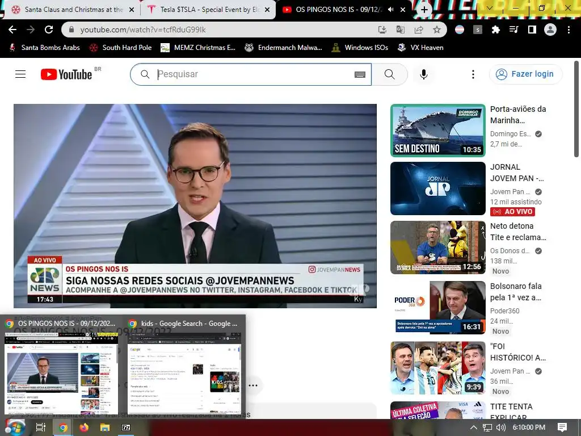Screen dimensions: 581x436
Task: Search by voice with the microphone
Action: [x=424, y=74]
